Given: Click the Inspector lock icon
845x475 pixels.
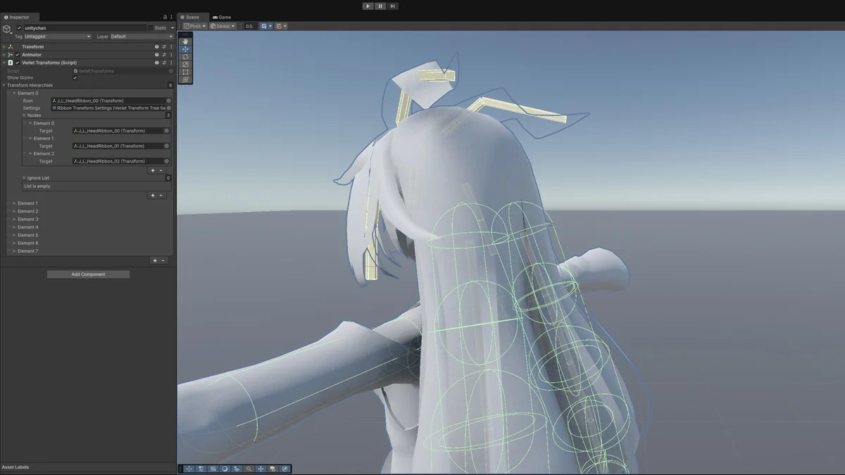Looking at the screenshot, I should (x=165, y=17).
